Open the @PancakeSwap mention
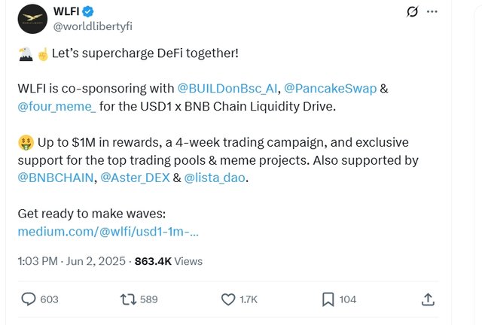Screen dimensions: 482x325 [x=325, y=89]
